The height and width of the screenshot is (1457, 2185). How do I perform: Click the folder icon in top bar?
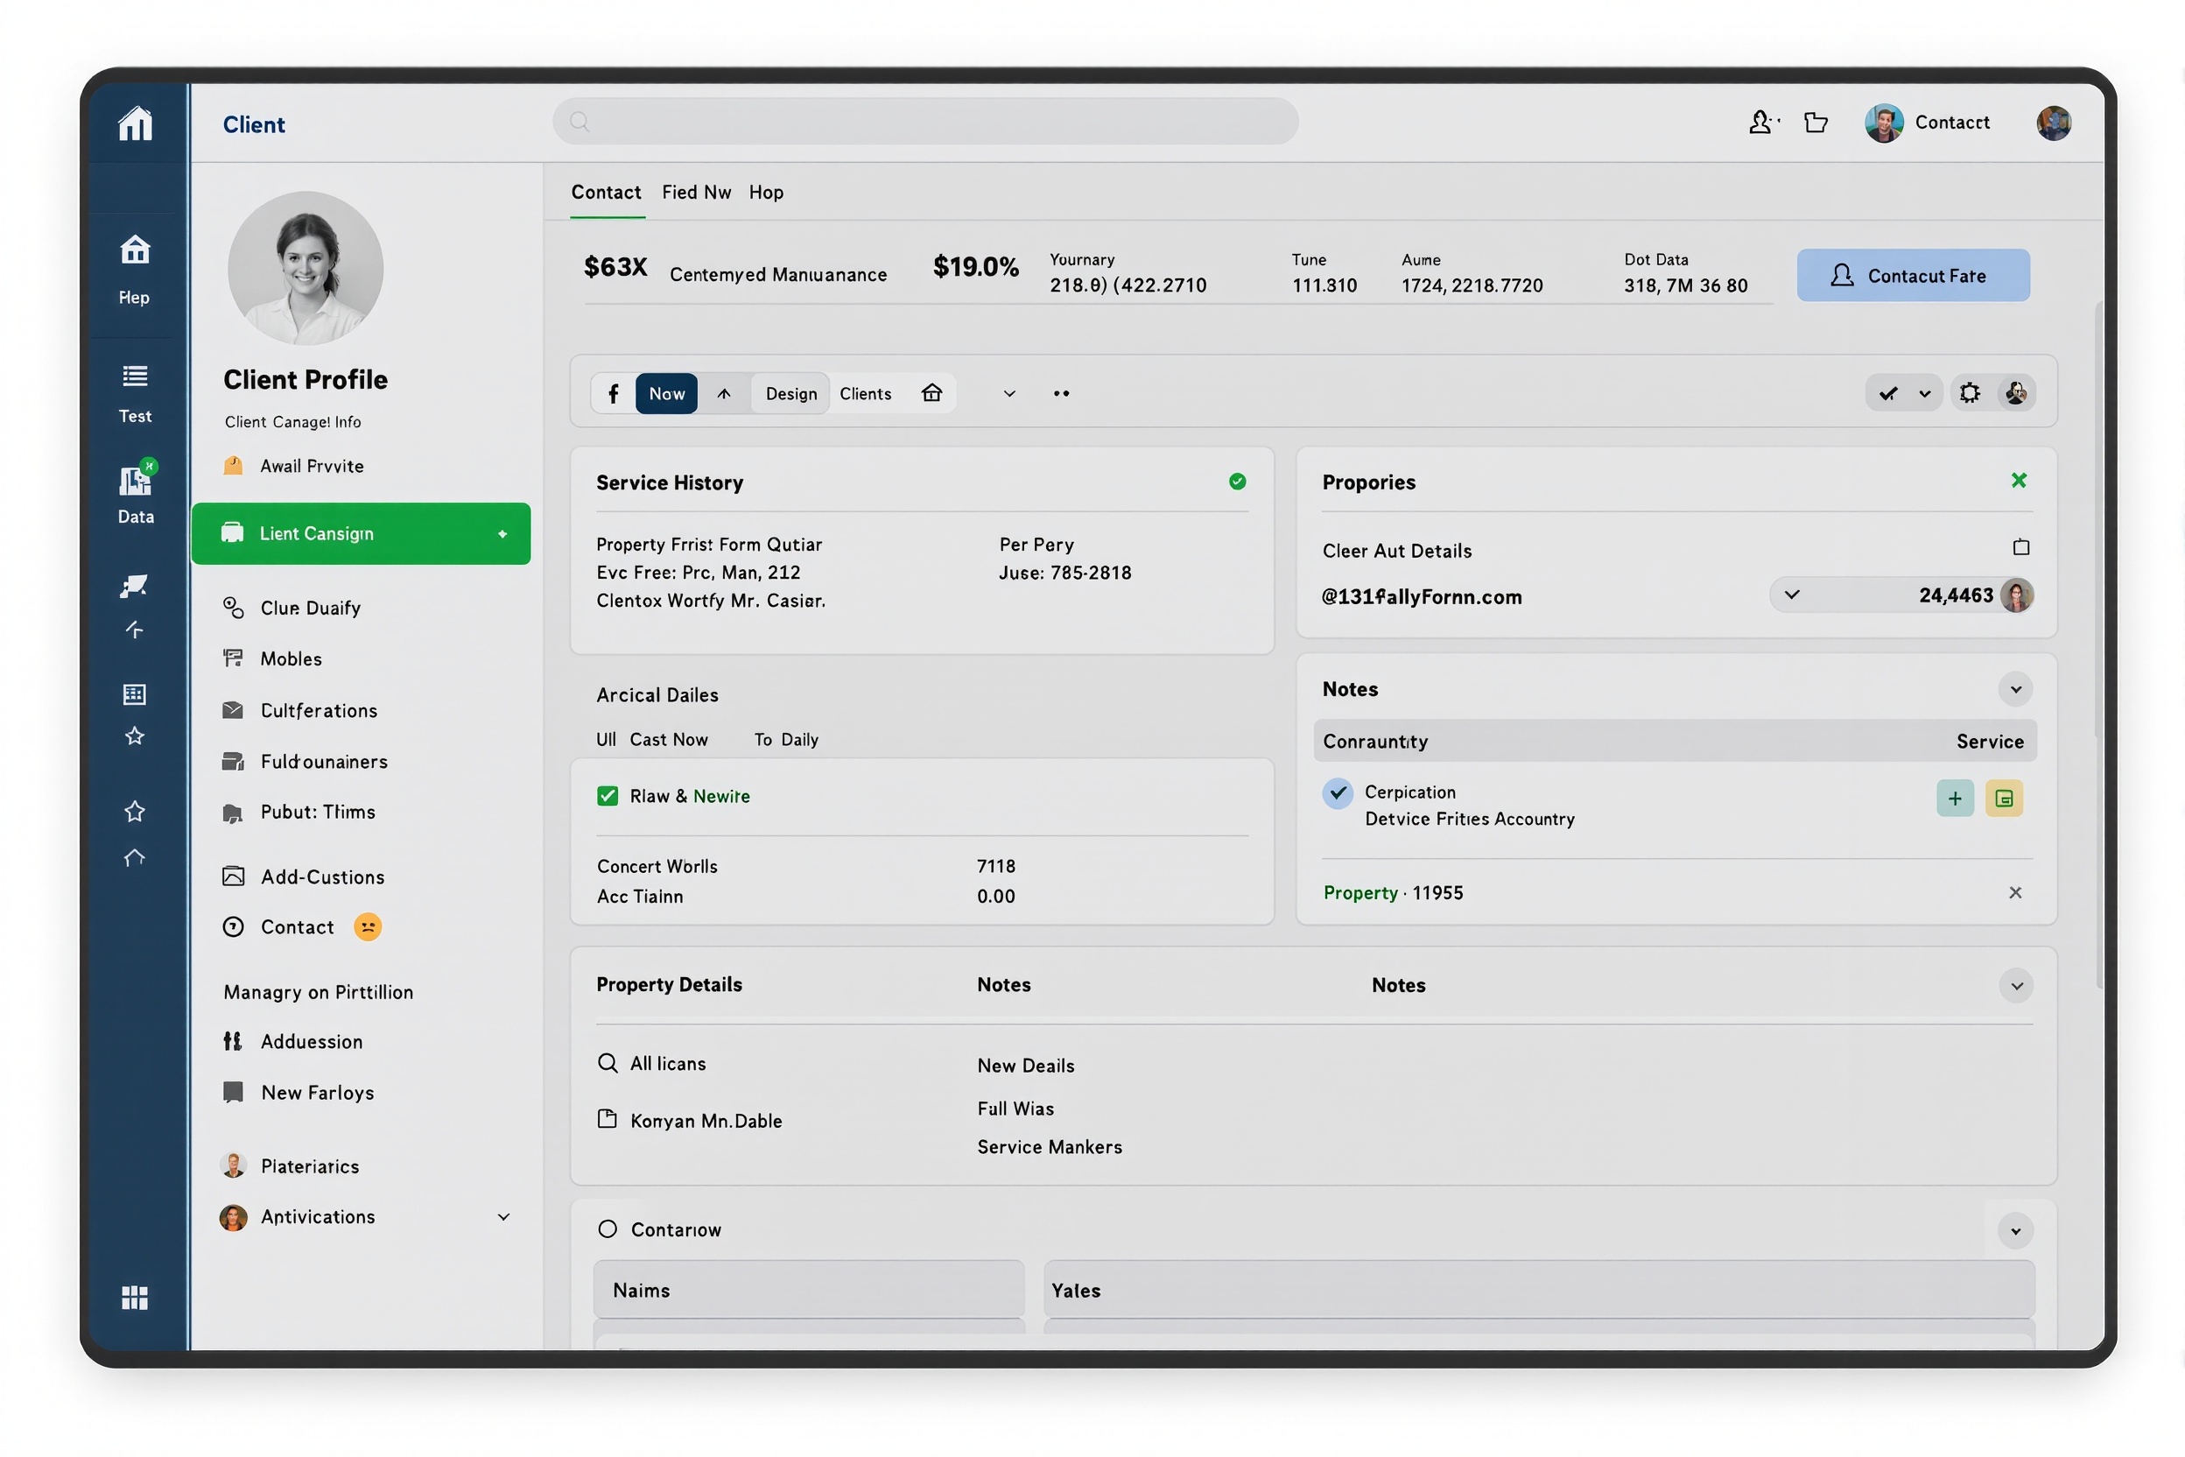(1816, 123)
